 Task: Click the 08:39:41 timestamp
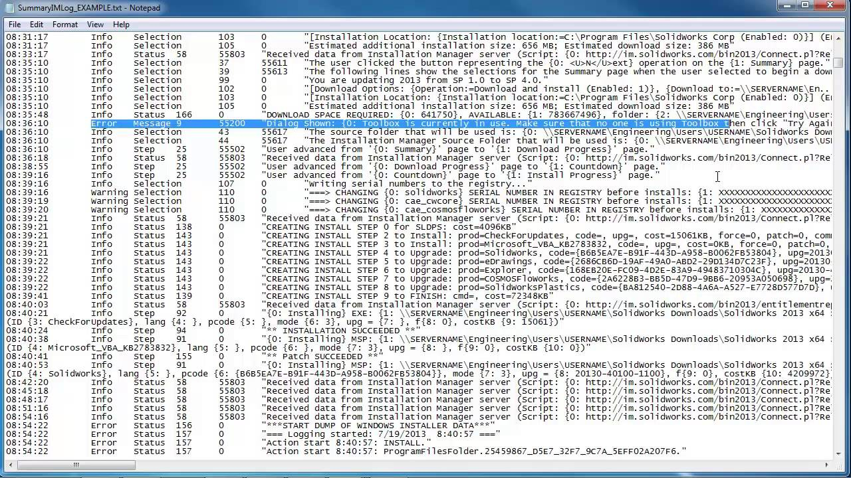27,296
